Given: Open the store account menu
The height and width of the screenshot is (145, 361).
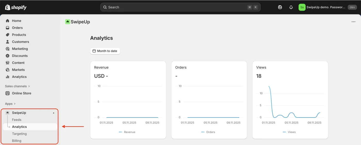Looking at the screenshot, I should [x=328, y=7].
